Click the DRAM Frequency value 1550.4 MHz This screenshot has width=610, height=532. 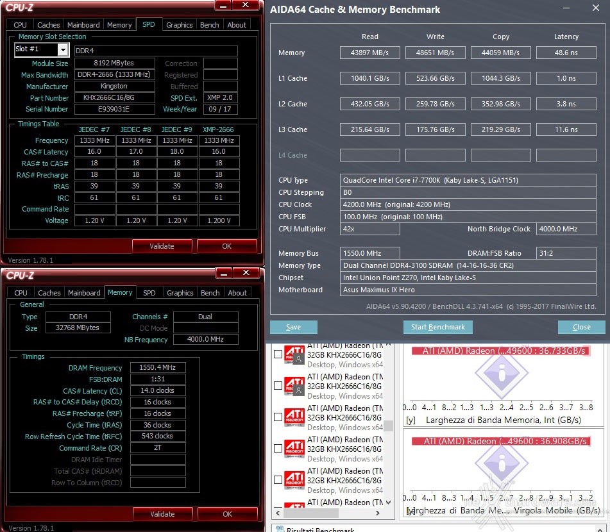[x=158, y=367]
